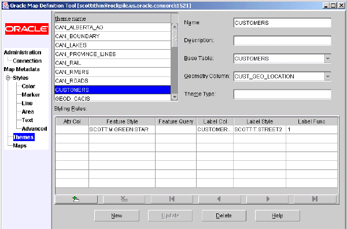Open the Base Table dropdown
Screen dimensions: 347x229
click(328, 58)
